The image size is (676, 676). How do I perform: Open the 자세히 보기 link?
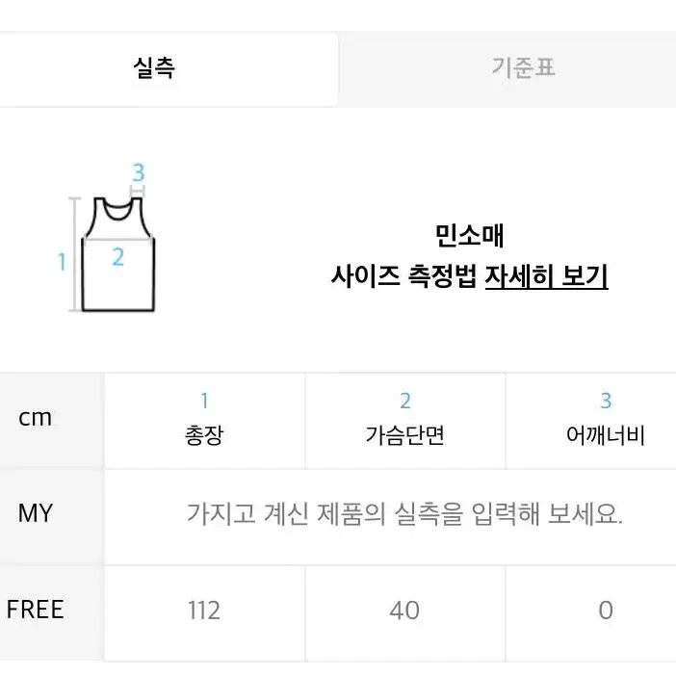click(x=546, y=276)
